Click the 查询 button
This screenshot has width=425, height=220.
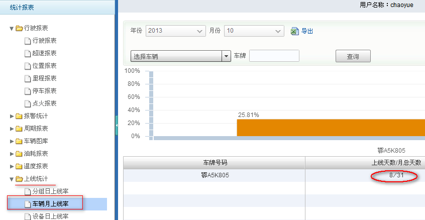[x=353, y=56]
